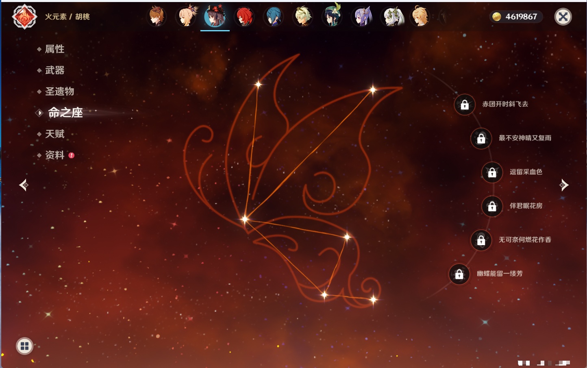Image resolution: width=587 pixels, height=368 pixels.
Task: Click the lock icon for 逗留采血色
Action: pyautogui.click(x=492, y=172)
